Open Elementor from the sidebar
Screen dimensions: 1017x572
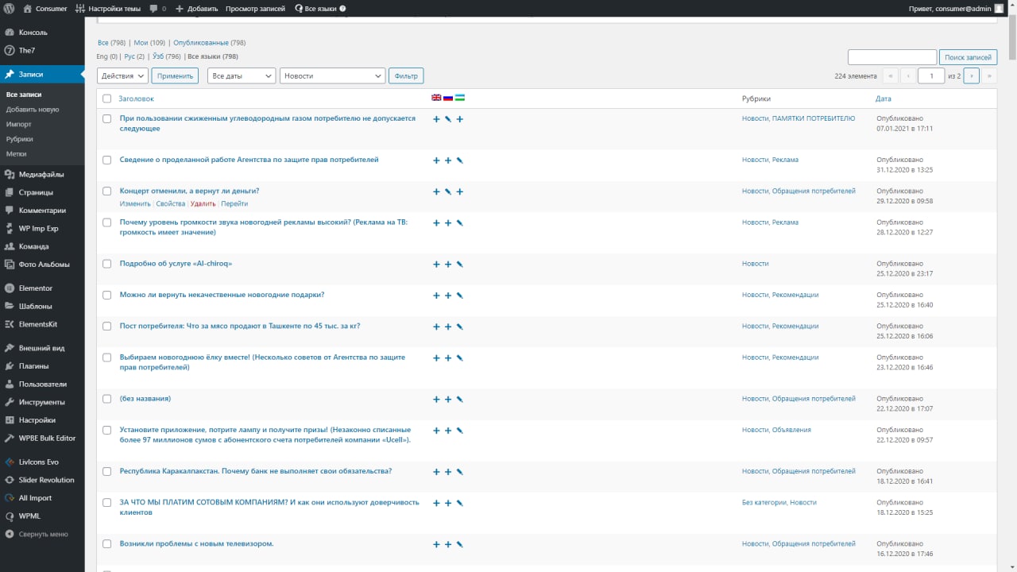coord(42,288)
